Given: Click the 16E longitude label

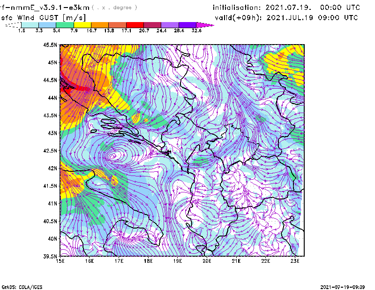Looking at the screenshot, I should point(90,261).
